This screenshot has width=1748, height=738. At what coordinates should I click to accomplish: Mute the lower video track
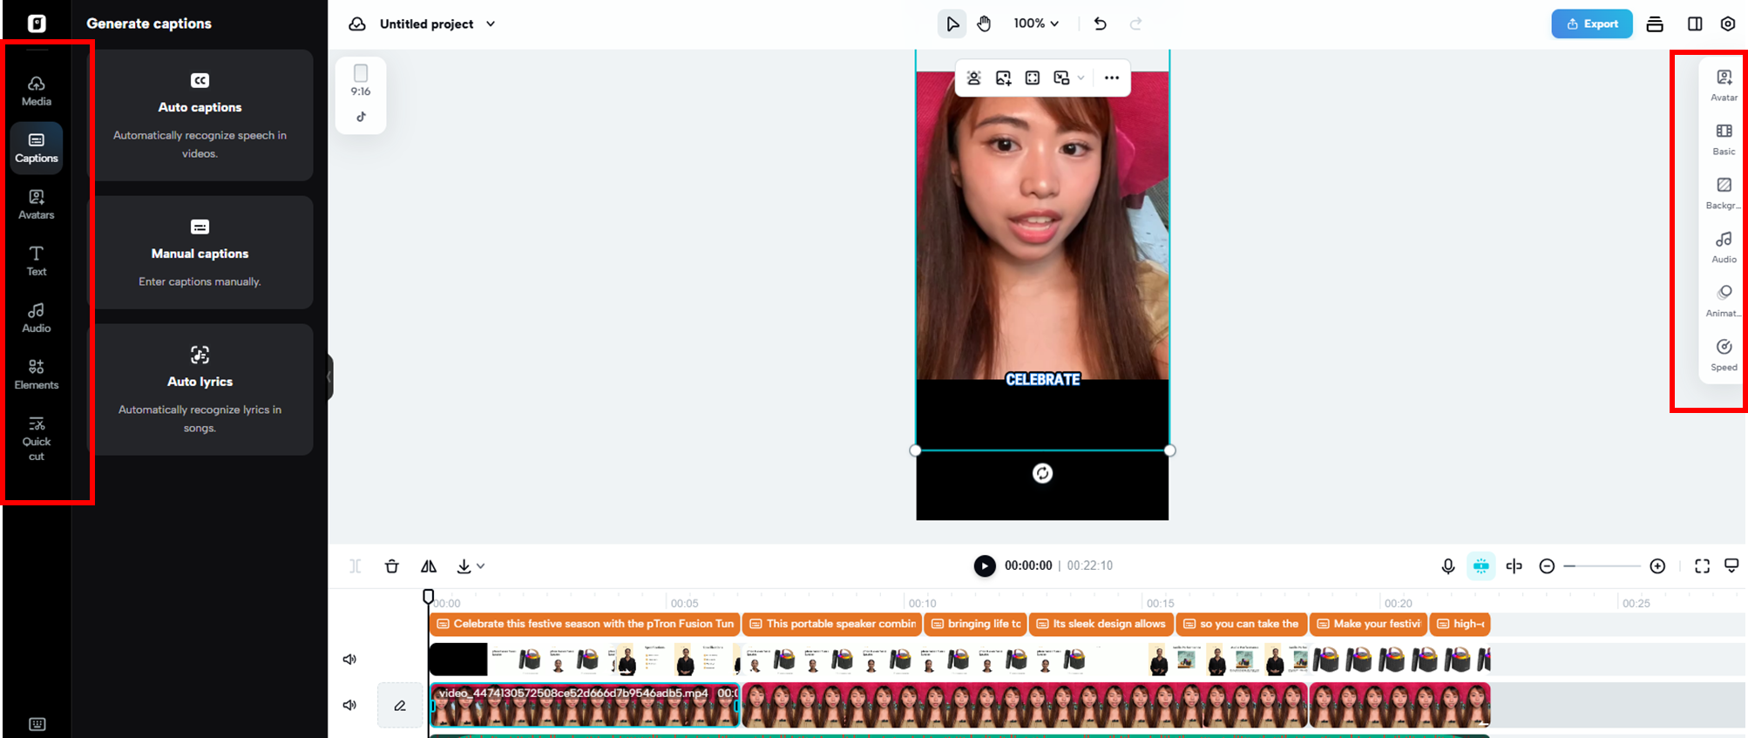click(x=349, y=705)
